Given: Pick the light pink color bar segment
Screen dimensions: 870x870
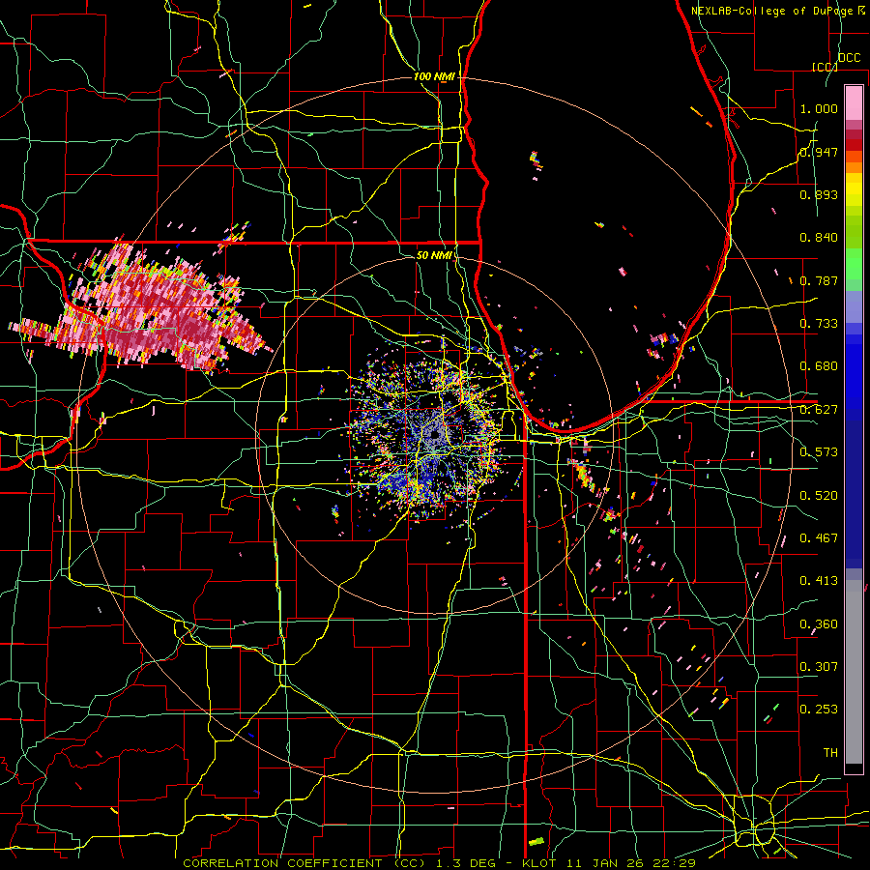Looking at the screenshot, I should point(854,103).
